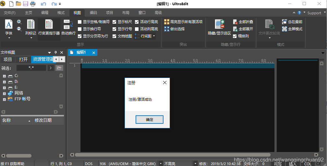The height and width of the screenshot is (166, 327).
Task: Click the 隐藏/显示选区 icon
Action: 219,27
